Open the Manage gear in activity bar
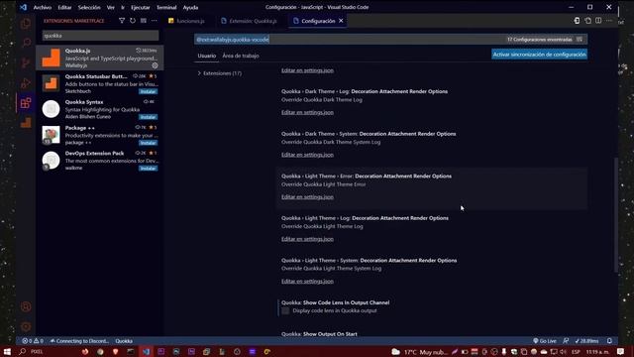The width and height of the screenshot is (634, 357). click(x=26, y=326)
